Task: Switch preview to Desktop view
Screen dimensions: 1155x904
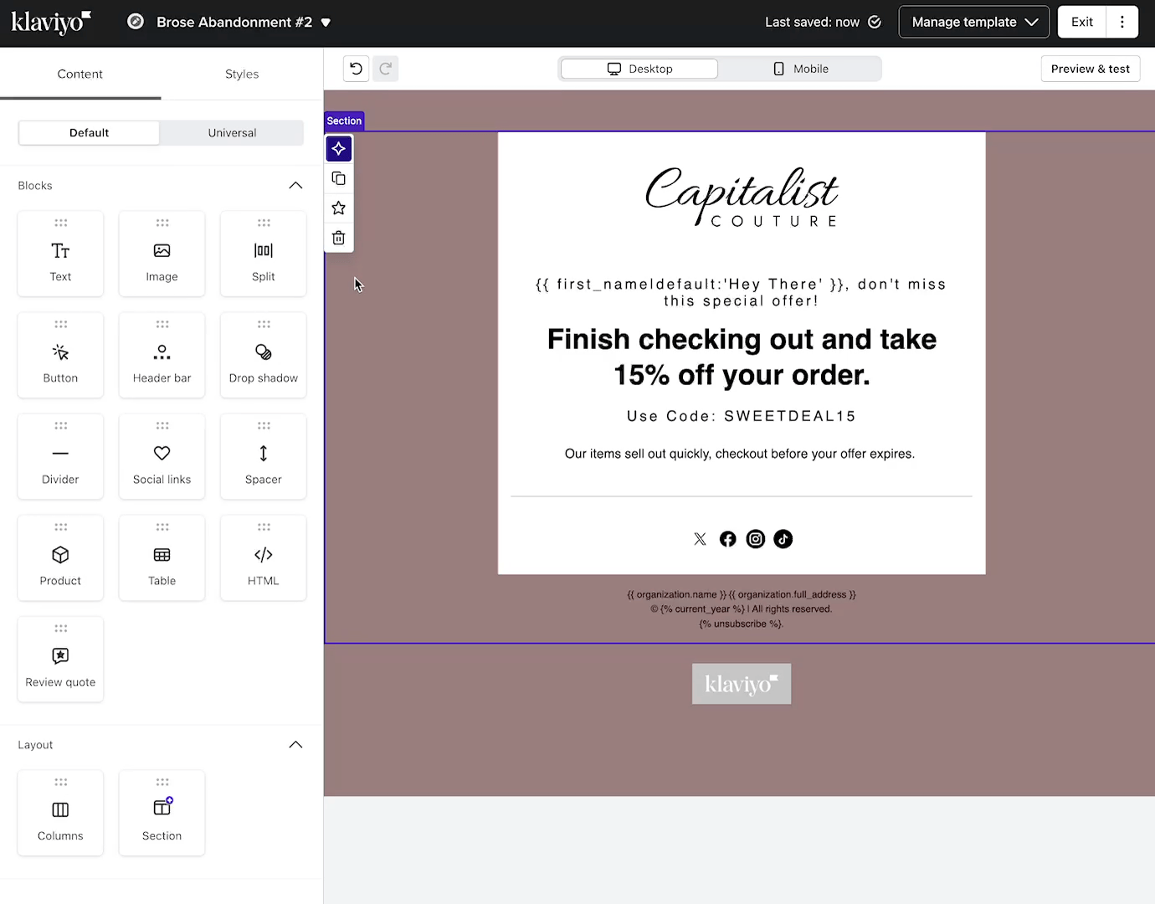Action: [639, 69]
